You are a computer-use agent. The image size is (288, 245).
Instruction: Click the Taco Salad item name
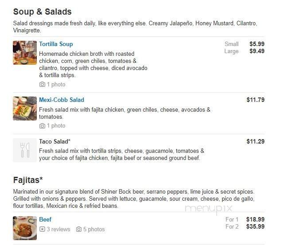(x=54, y=142)
